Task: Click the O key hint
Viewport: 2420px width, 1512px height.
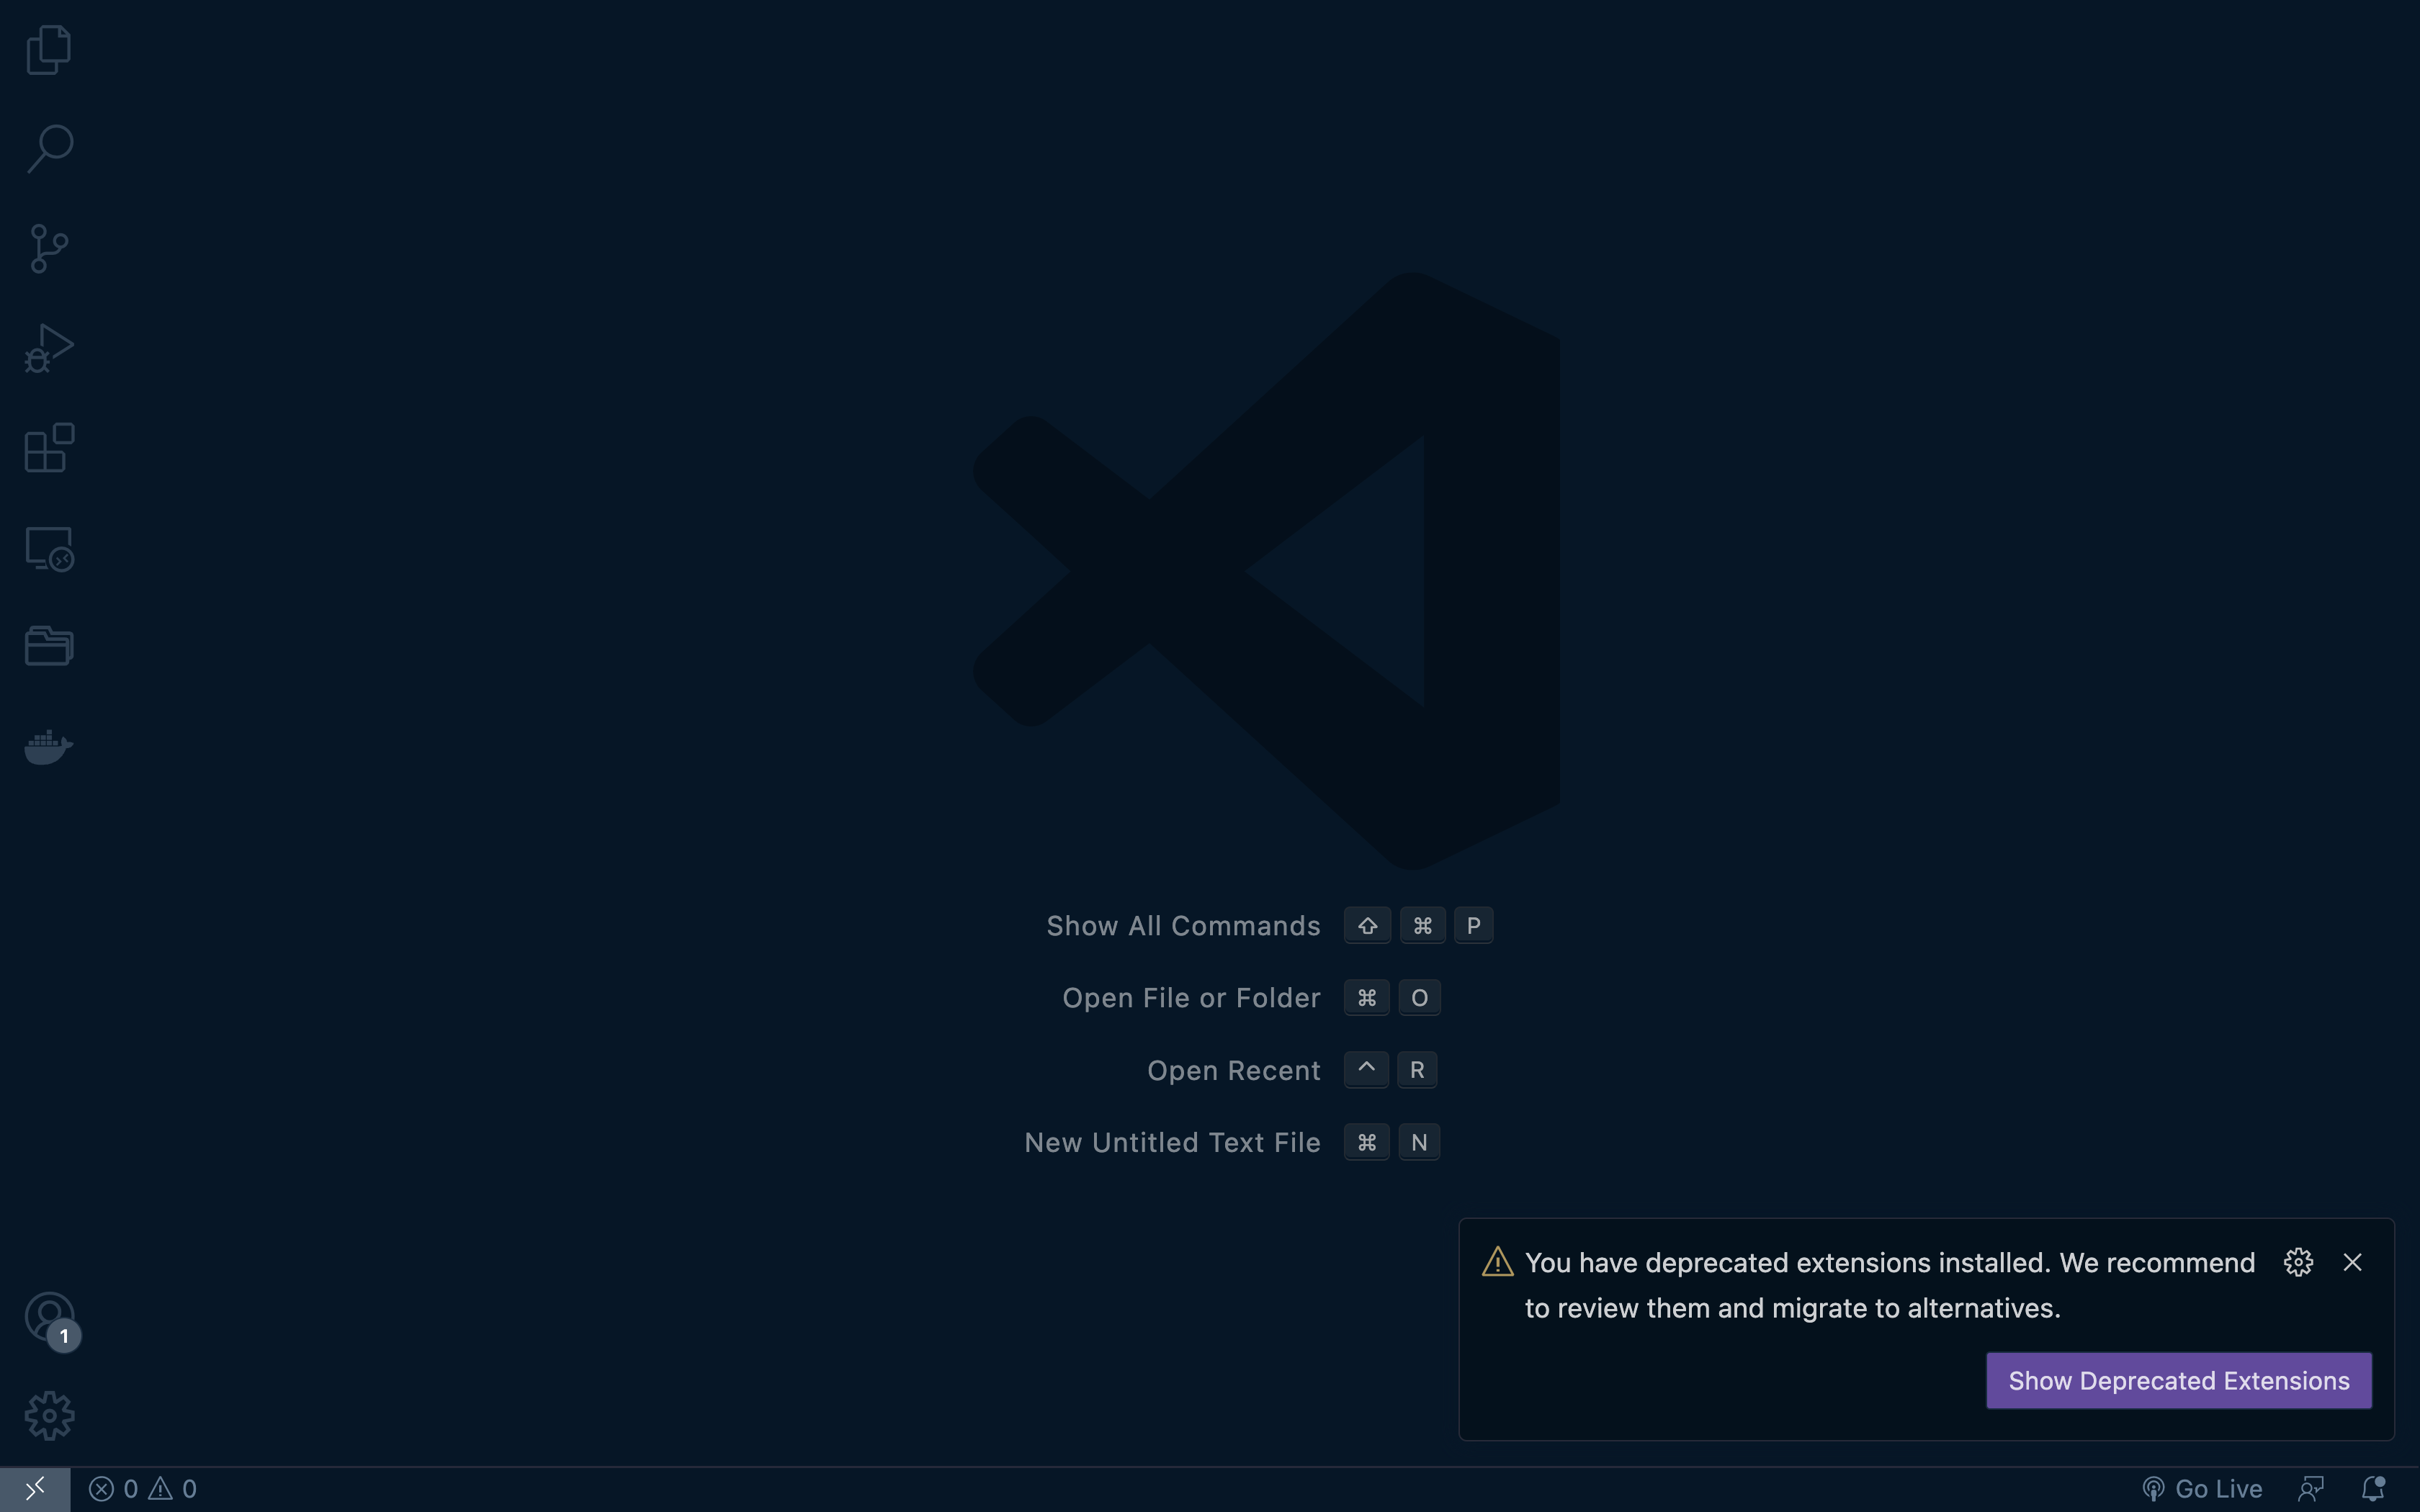Action: (1419, 998)
